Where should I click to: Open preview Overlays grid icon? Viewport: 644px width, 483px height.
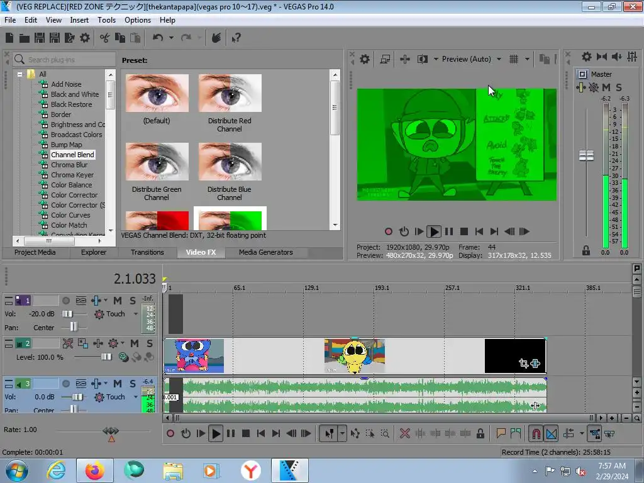click(x=514, y=59)
